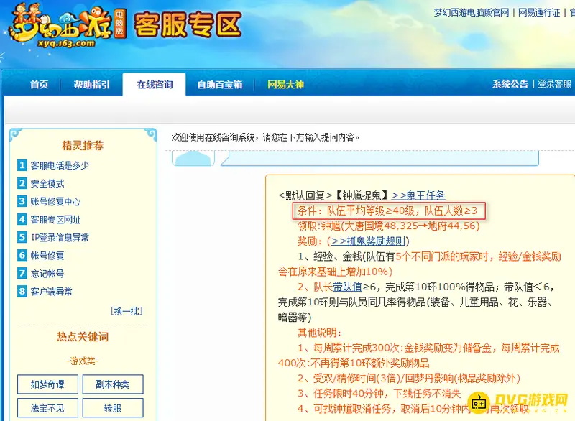The image size is (575, 421).
Task: Click number 2 icon beside 安全模式
Action: 22,183
